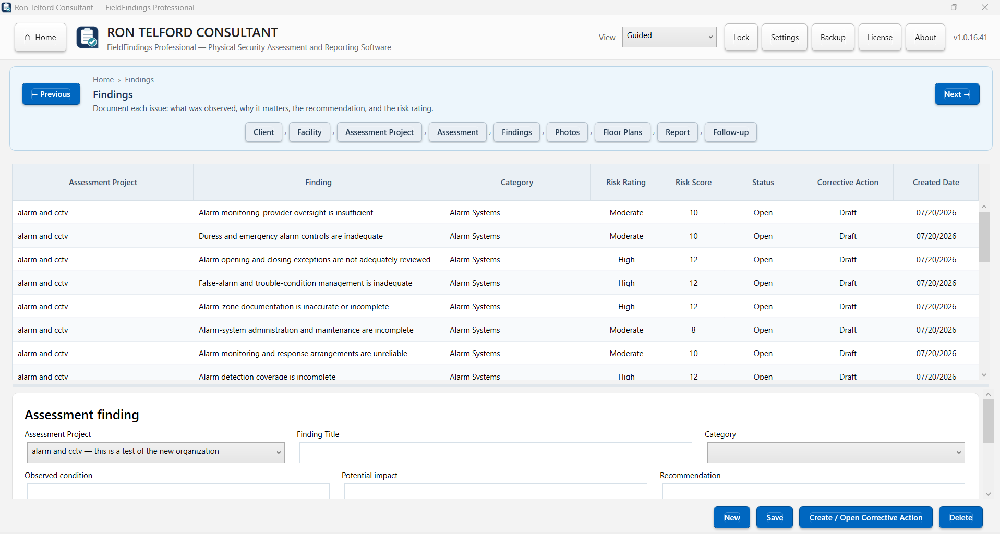Click the FieldFindings app logo icon
Viewport: 1000px width, 534px height.
(x=87, y=38)
